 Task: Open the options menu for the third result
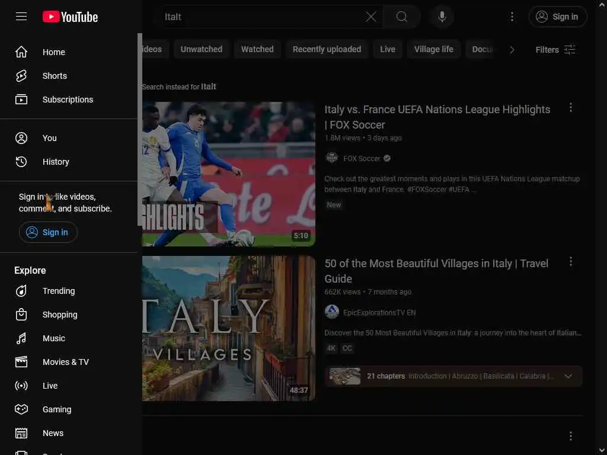coord(571,436)
